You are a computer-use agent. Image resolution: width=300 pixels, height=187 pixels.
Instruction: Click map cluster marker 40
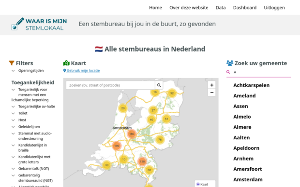151,120
